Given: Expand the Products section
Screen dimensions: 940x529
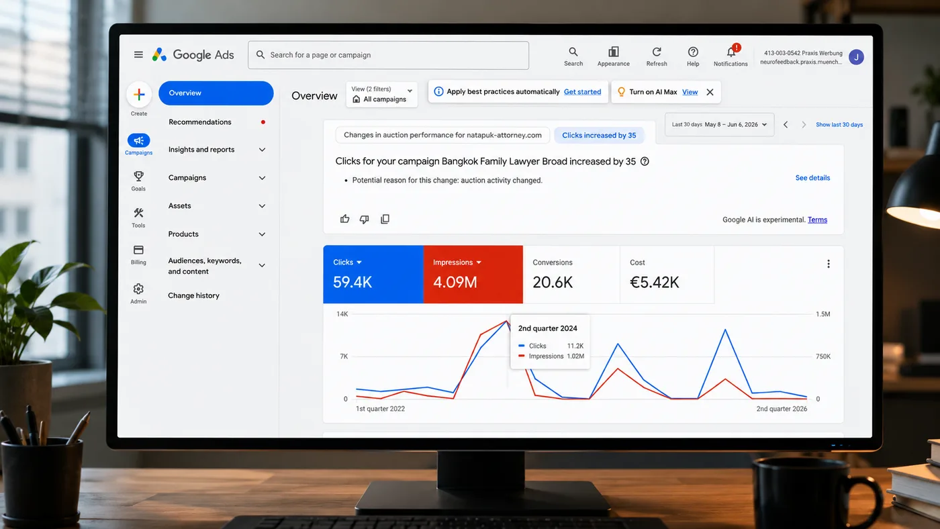Looking at the screenshot, I should [x=262, y=234].
